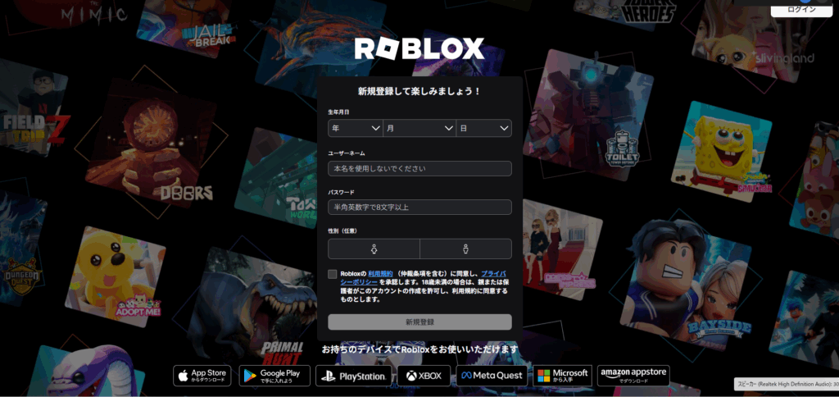
Task: Select the male gender option
Action: pos(465,249)
